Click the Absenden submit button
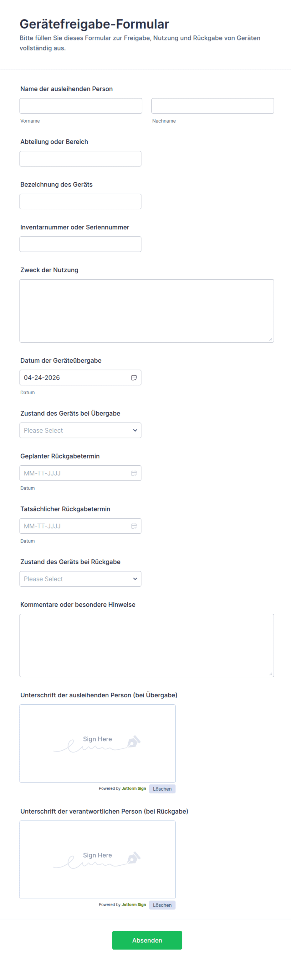The width and height of the screenshot is (291, 965). tap(147, 940)
